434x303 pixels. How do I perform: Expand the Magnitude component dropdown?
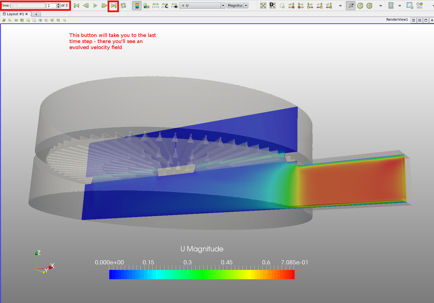pyautogui.click(x=237, y=6)
